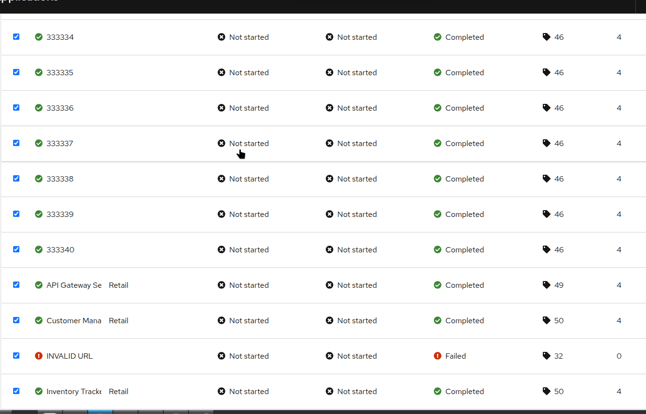The image size is (646, 414).
Task: Deselect the INVALID URL row checkbox
Action: click(16, 355)
